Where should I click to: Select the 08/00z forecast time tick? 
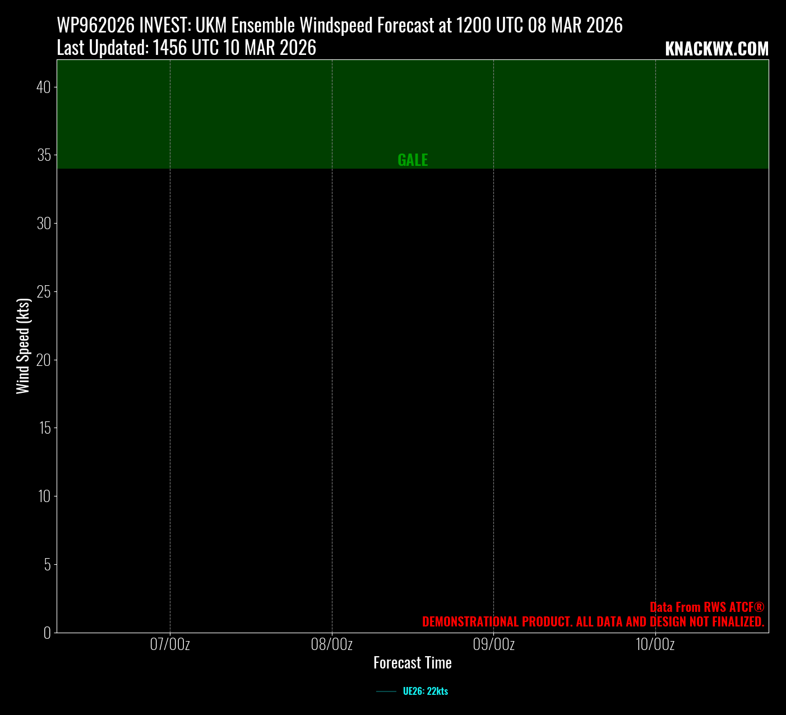(x=332, y=644)
